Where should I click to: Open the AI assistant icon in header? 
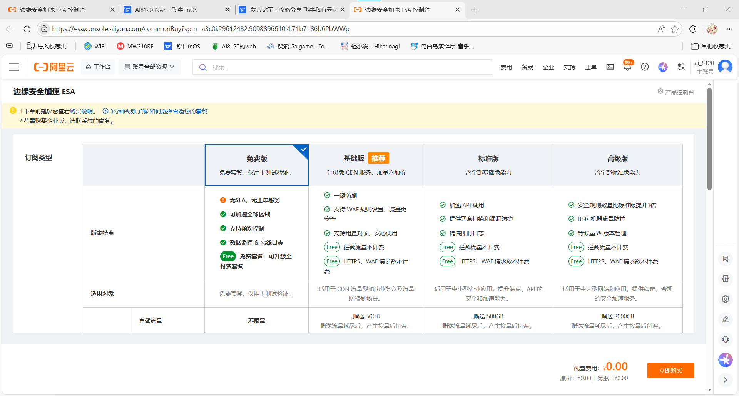663,67
